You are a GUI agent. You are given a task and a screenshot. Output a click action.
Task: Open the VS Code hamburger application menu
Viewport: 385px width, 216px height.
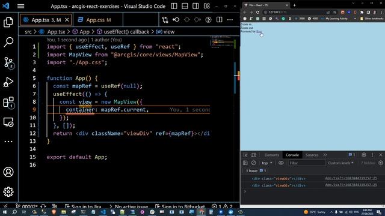click(x=21, y=6)
